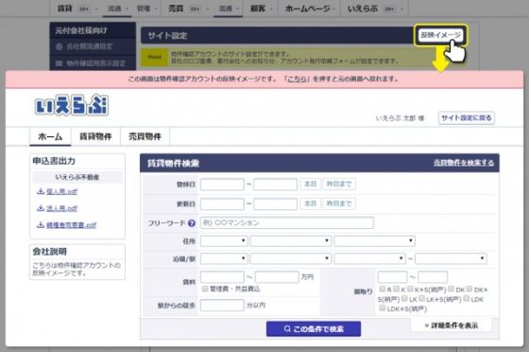Click the 登録日 end date field

pos(275,185)
